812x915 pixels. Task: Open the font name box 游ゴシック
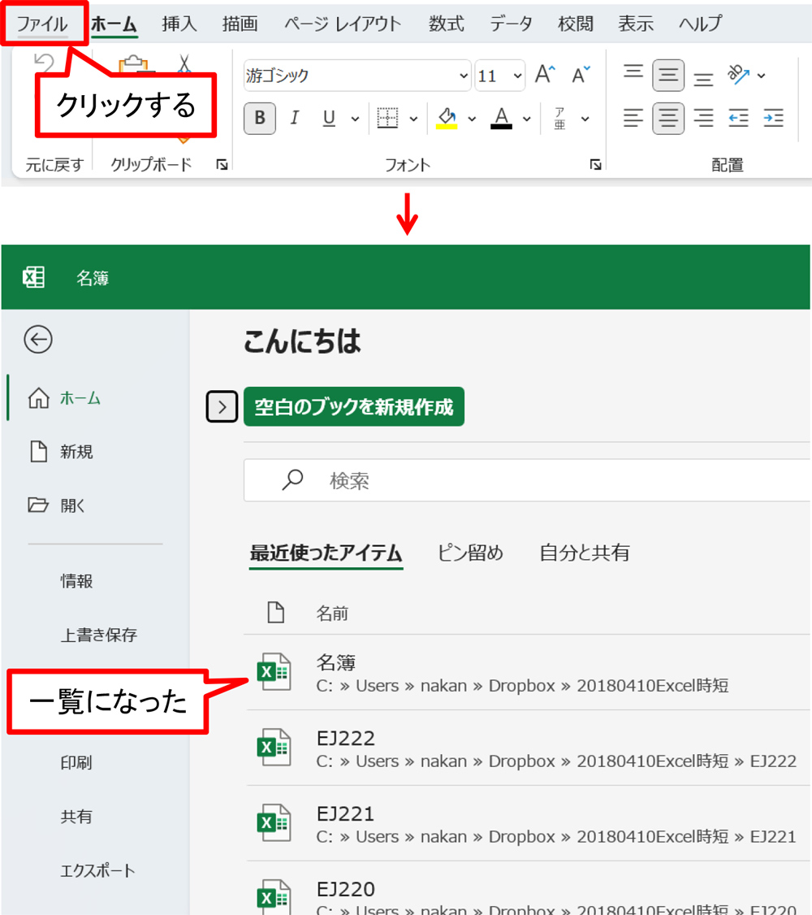click(356, 76)
